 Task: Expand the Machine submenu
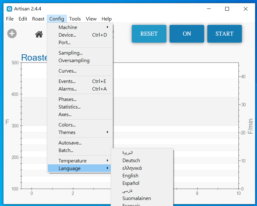tap(80, 27)
